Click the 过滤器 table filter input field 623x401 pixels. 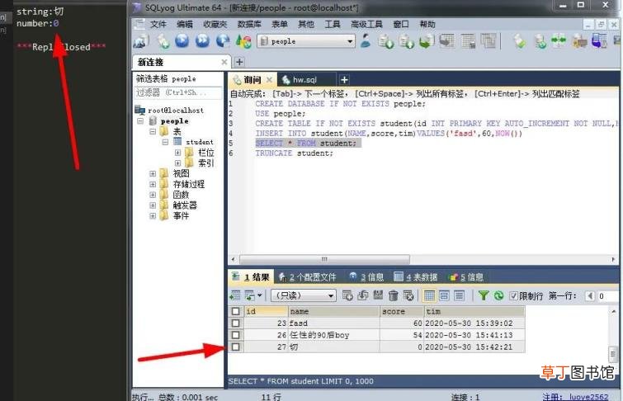(x=178, y=92)
